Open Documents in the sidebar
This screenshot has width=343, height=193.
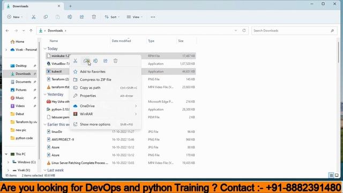click(23, 82)
